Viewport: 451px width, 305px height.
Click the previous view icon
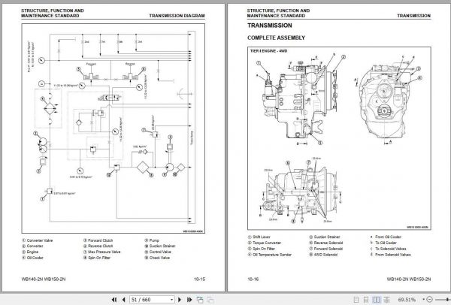click(x=200, y=300)
